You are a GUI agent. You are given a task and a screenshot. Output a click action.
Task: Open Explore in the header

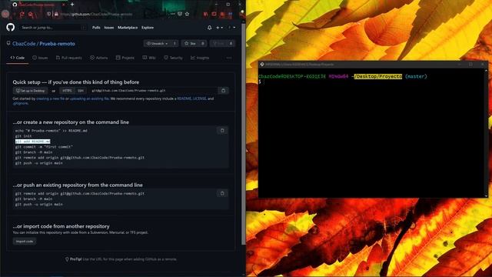click(x=148, y=28)
